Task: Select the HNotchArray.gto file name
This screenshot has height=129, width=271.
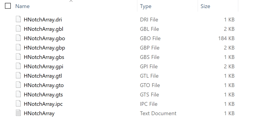Action: [x=44, y=85]
